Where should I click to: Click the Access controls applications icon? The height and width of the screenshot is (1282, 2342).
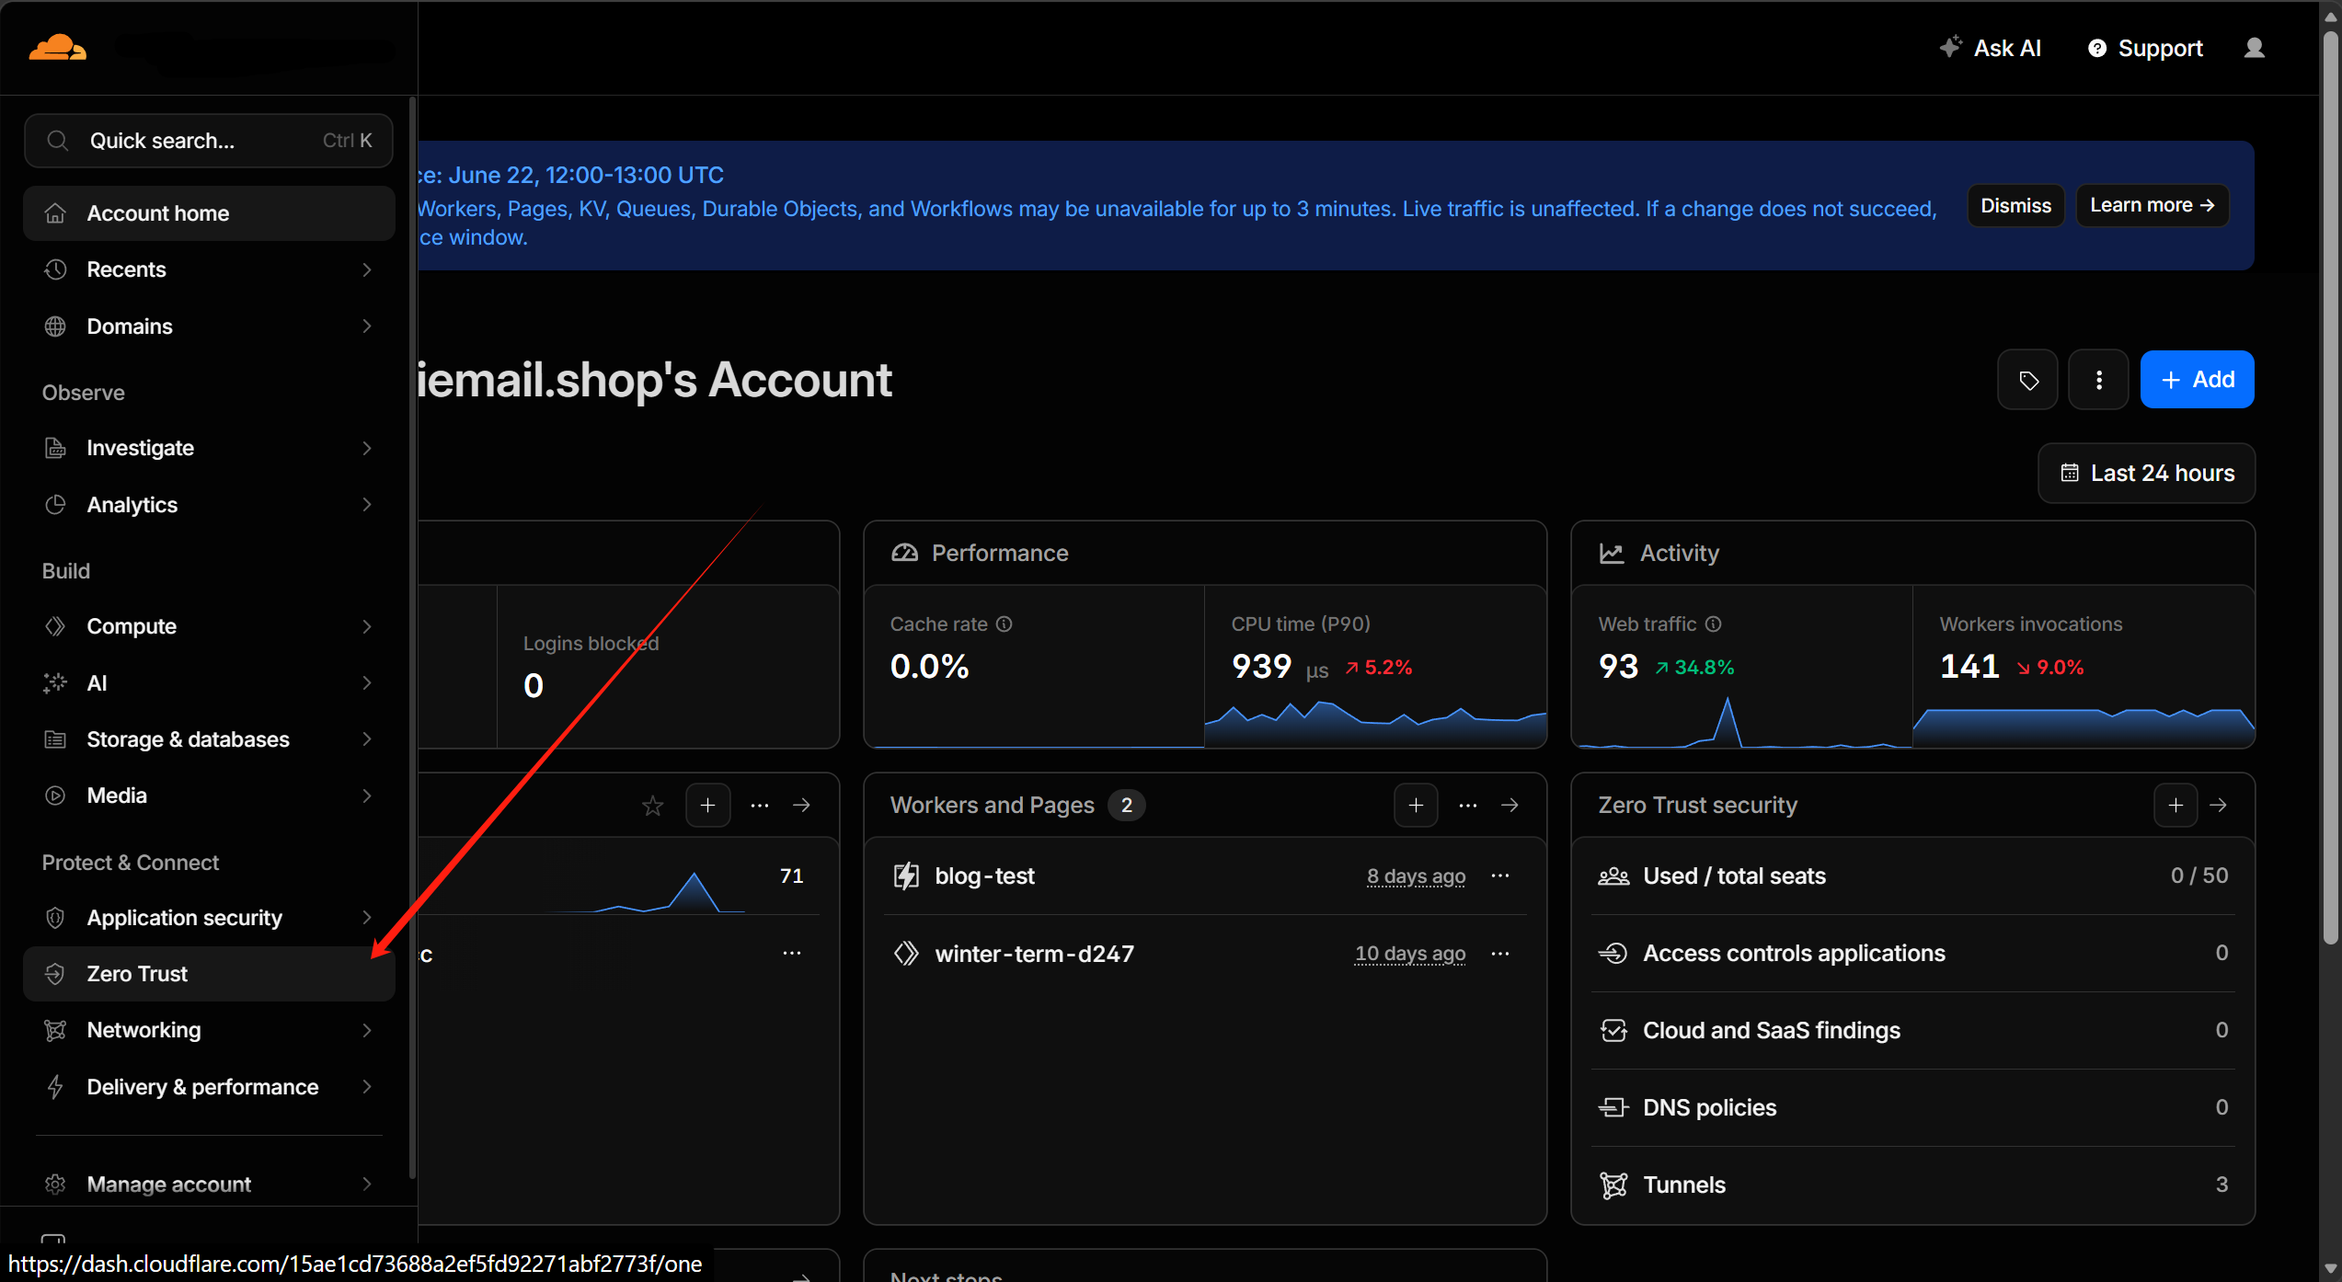1613,953
